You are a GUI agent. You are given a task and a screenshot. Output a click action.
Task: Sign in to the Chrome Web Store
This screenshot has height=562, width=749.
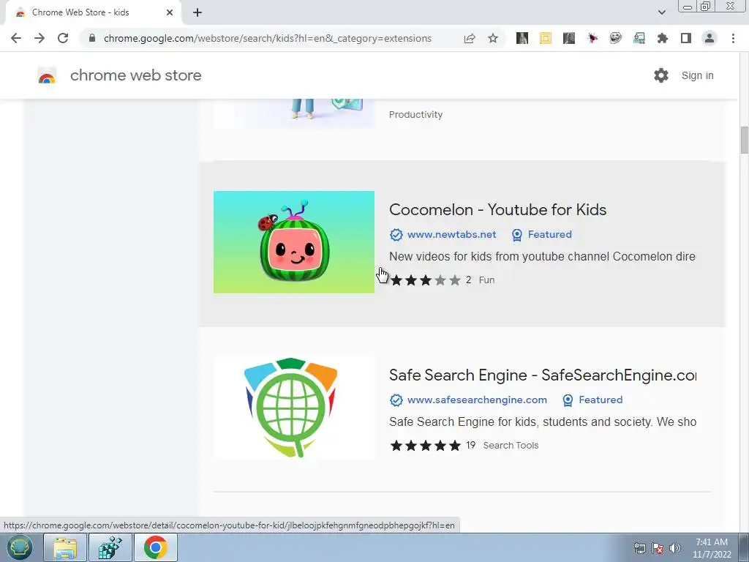click(x=697, y=75)
